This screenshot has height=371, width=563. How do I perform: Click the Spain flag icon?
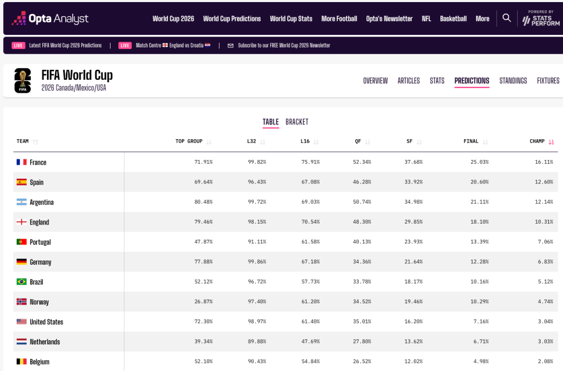click(x=21, y=182)
